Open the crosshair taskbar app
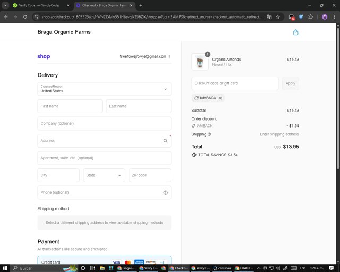Image resolution: width=340 pixels, height=272 pixels. [222, 268]
